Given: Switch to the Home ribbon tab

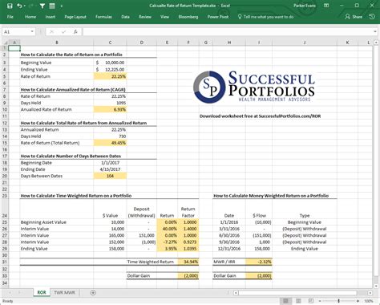Looking at the screenshot, I should (x=30, y=17).
